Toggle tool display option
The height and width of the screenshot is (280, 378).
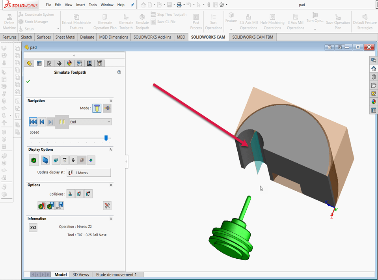[x=64, y=160]
